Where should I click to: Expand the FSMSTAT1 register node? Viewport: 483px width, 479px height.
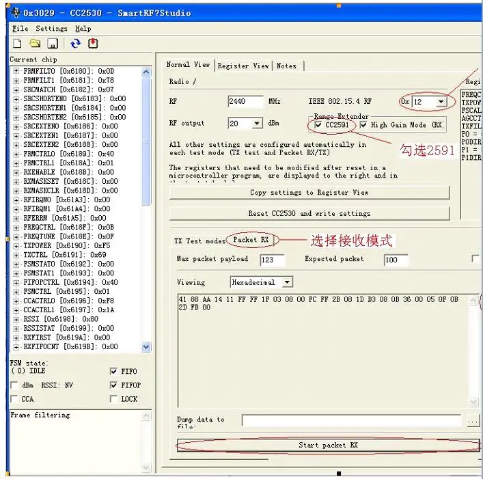(x=16, y=273)
